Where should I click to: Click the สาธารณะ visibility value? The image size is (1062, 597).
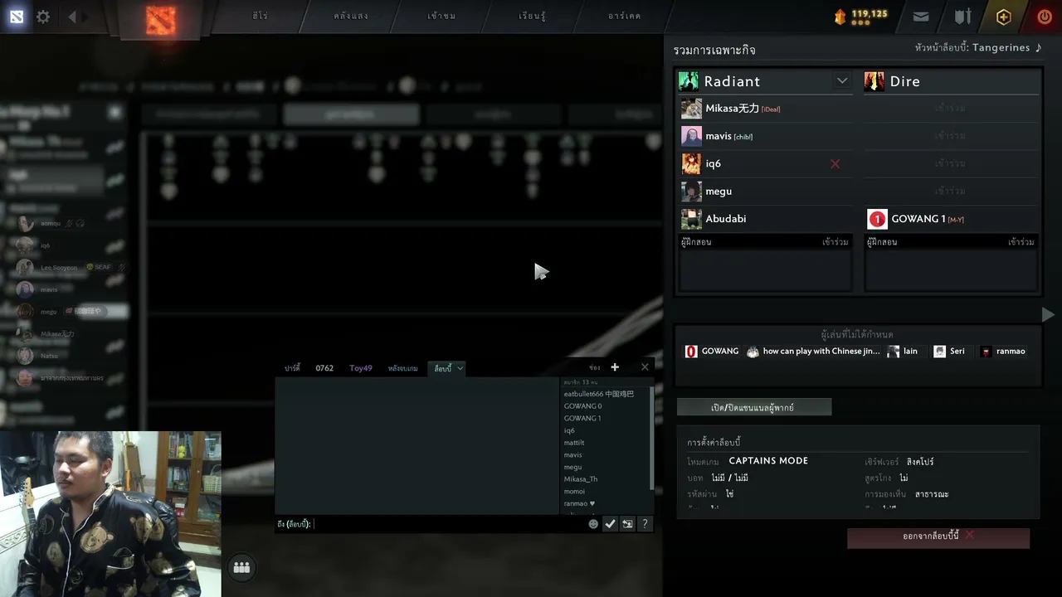click(932, 494)
